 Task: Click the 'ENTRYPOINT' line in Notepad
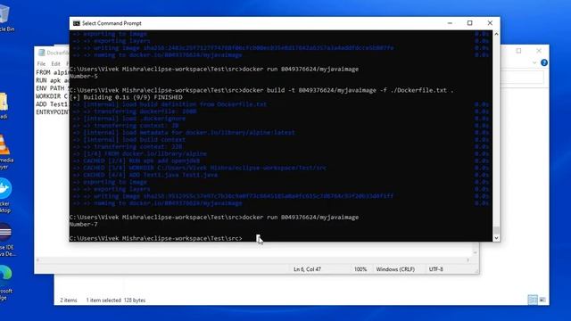[53, 112]
